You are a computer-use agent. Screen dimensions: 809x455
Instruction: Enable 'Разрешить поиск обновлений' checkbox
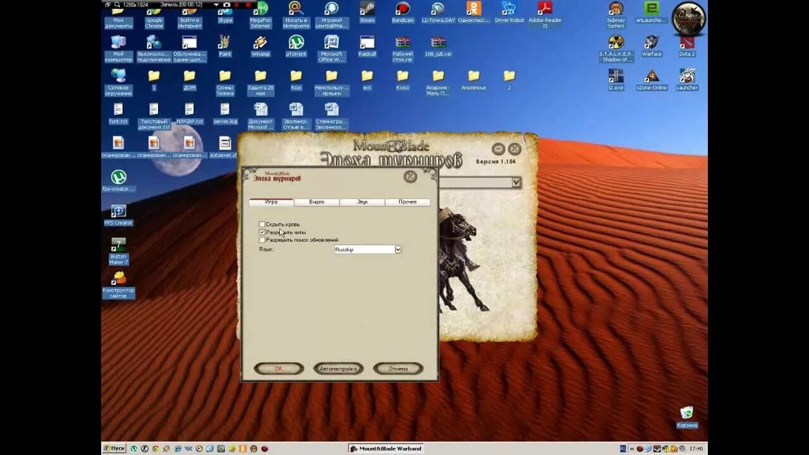click(262, 240)
